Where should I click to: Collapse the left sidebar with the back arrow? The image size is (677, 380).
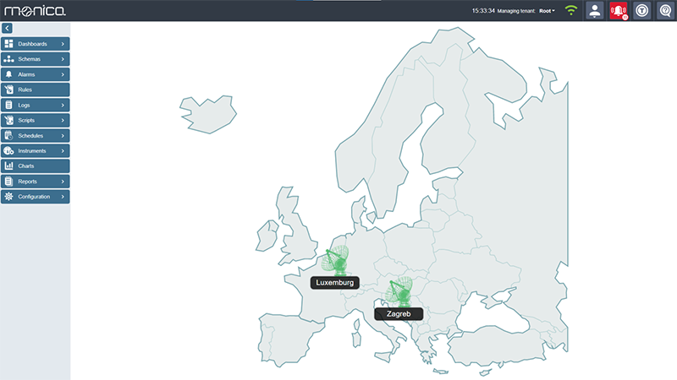[x=8, y=29]
